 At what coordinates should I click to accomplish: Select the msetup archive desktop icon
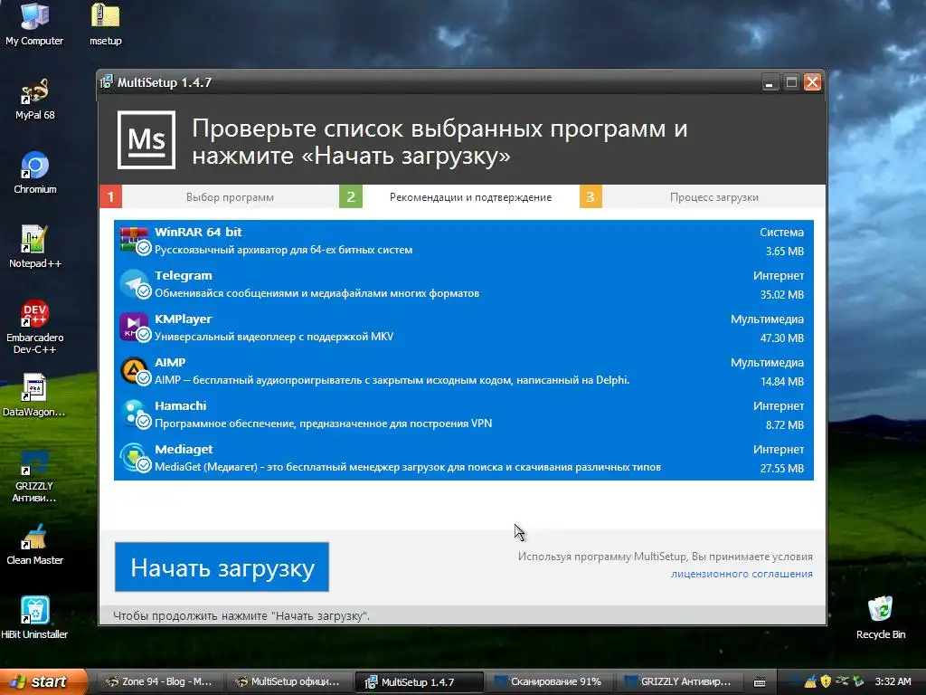click(106, 24)
